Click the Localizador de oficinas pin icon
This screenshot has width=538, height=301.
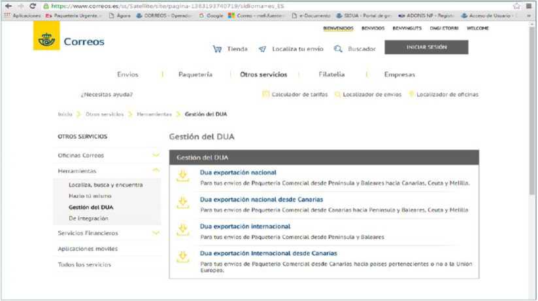tap(411, 94)
